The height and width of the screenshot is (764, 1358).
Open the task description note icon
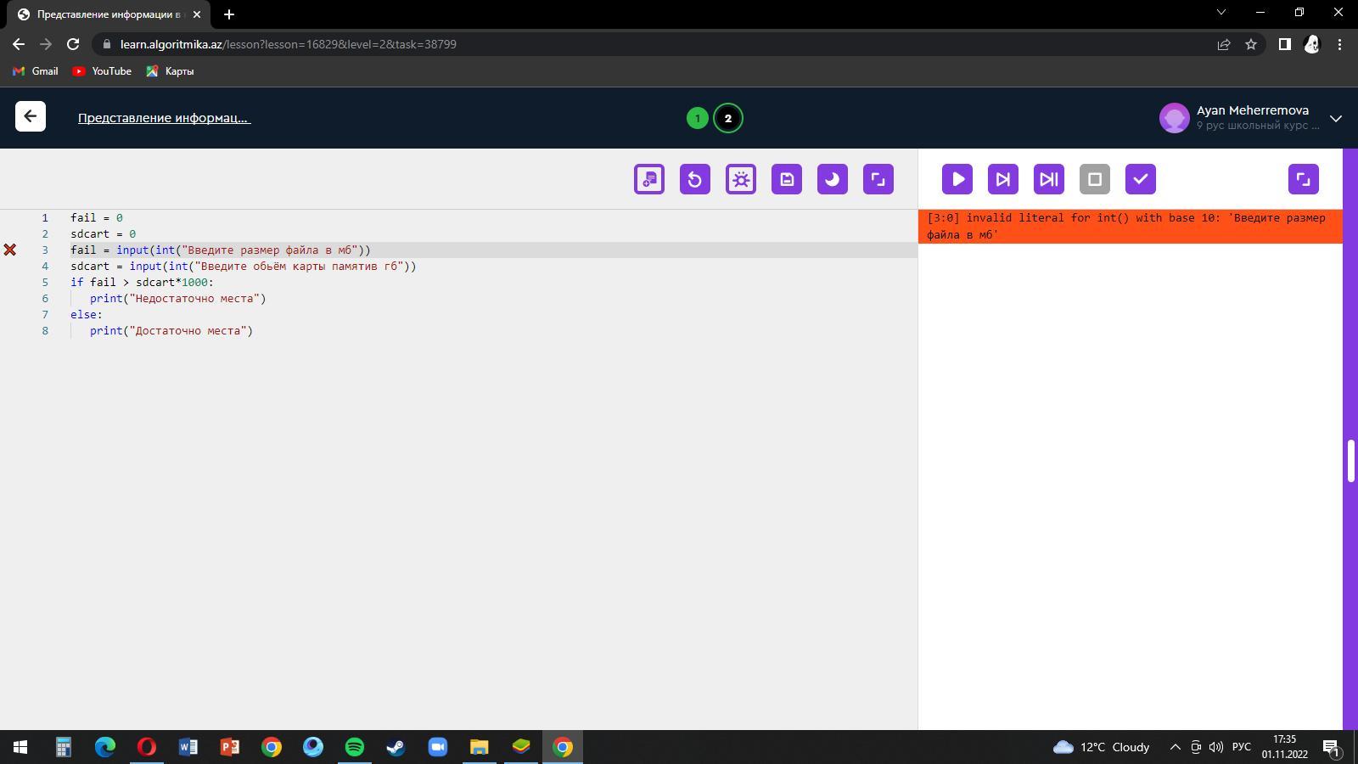tap(649, 179)
